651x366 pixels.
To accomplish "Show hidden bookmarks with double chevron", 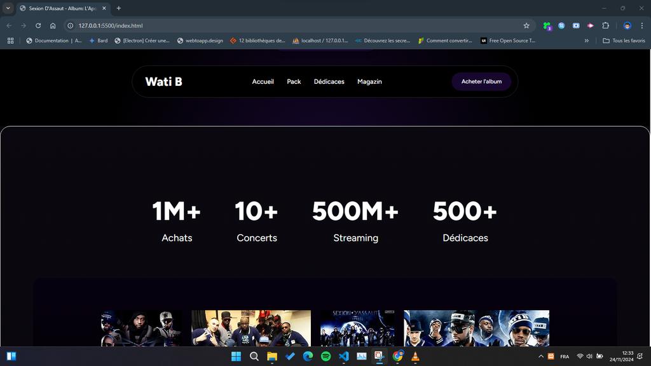I will point(587,41).
